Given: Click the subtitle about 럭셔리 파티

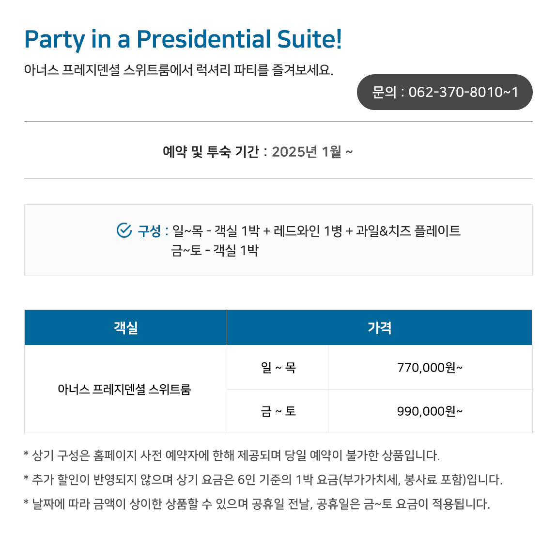Looking at the screenshot, I should 179,70.
